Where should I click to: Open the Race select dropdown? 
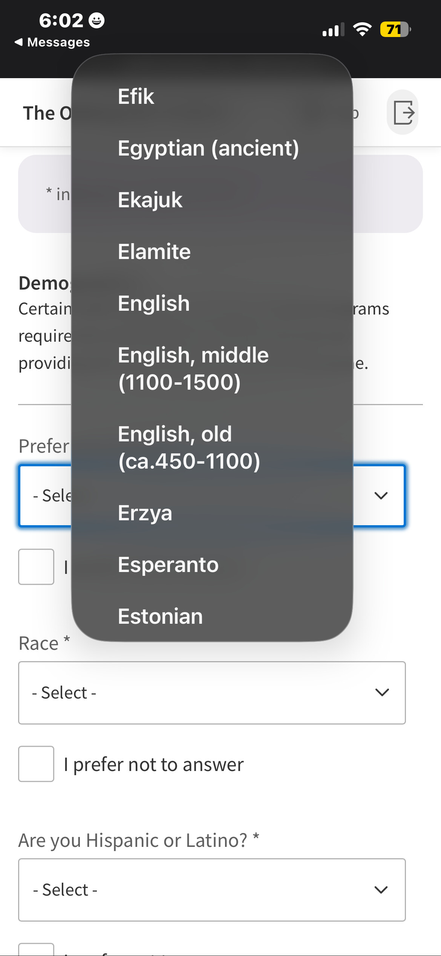[212, 692]
